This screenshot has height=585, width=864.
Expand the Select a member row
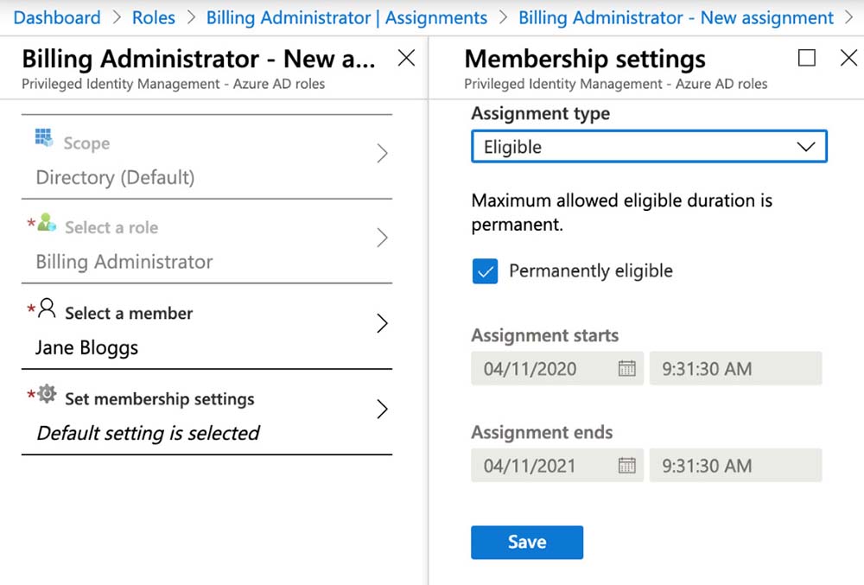382,324
